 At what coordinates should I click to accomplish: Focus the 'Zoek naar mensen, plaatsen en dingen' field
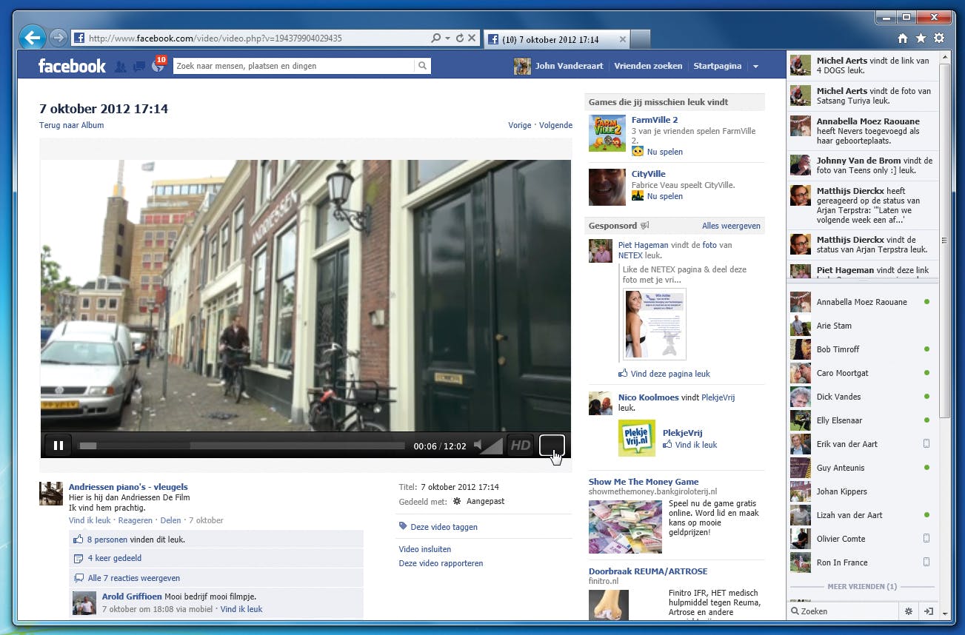(294, 66)
